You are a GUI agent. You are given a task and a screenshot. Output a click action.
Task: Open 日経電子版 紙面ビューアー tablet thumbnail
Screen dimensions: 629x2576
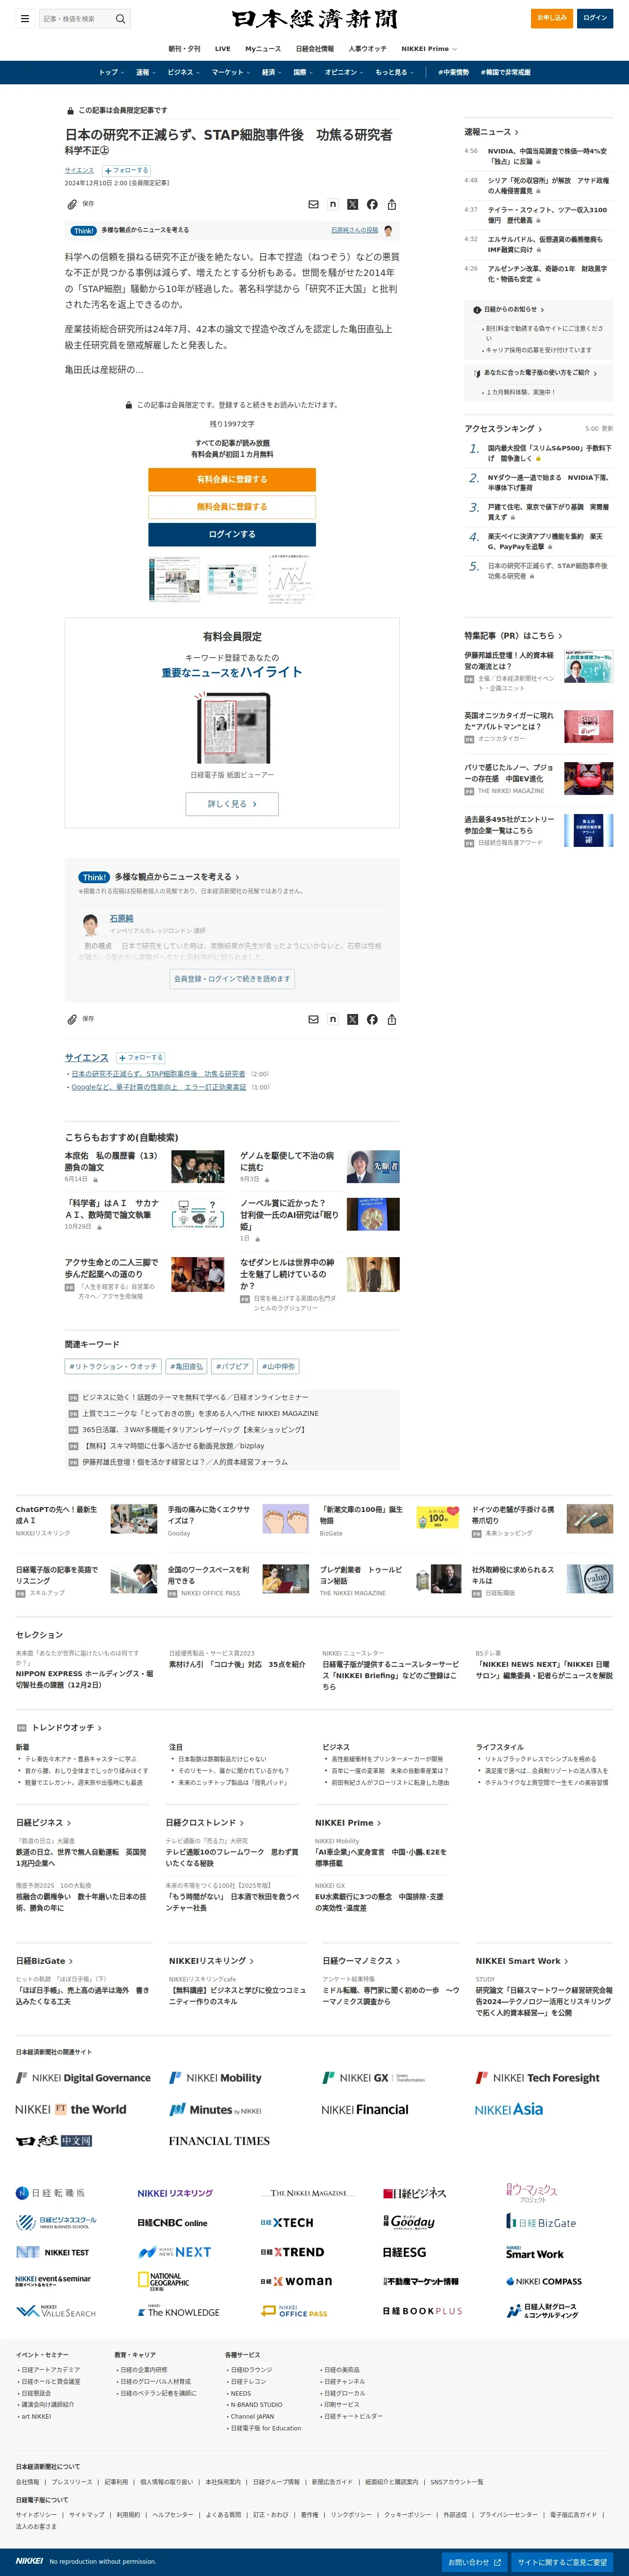coord(232,729)
